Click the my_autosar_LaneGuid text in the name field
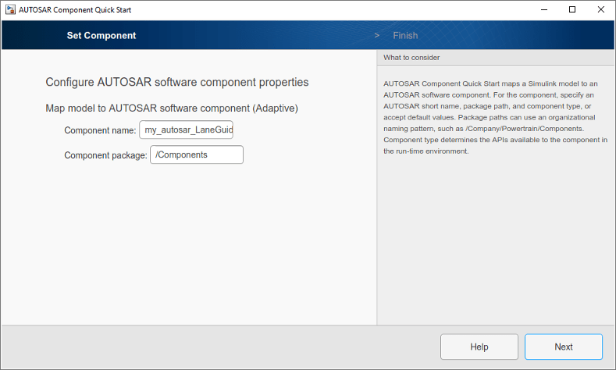The image size is (616, 370). coord(189,130)
